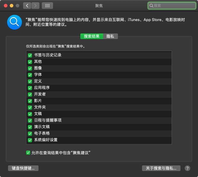This screenshot has width=198, height=177.
Task: Toggle the 开发者 checkbox
Action: 30,94
